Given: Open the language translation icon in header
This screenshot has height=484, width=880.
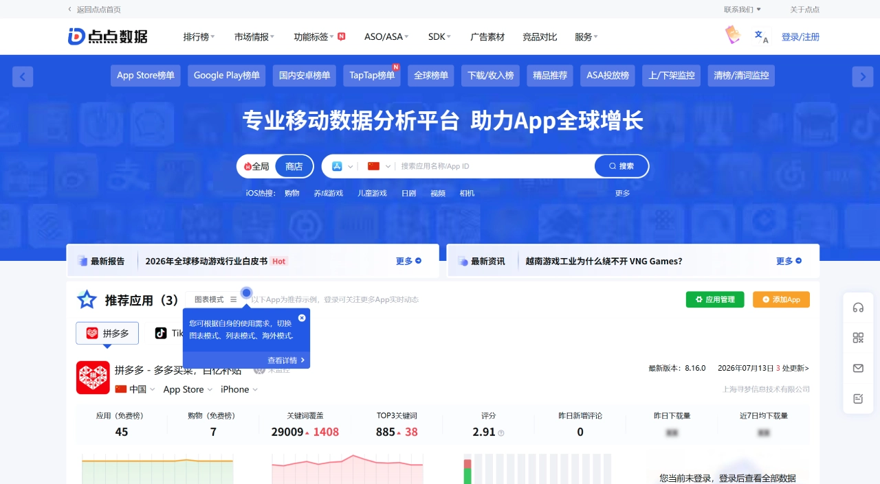Looking at the screenshot, I should [761, 36].
